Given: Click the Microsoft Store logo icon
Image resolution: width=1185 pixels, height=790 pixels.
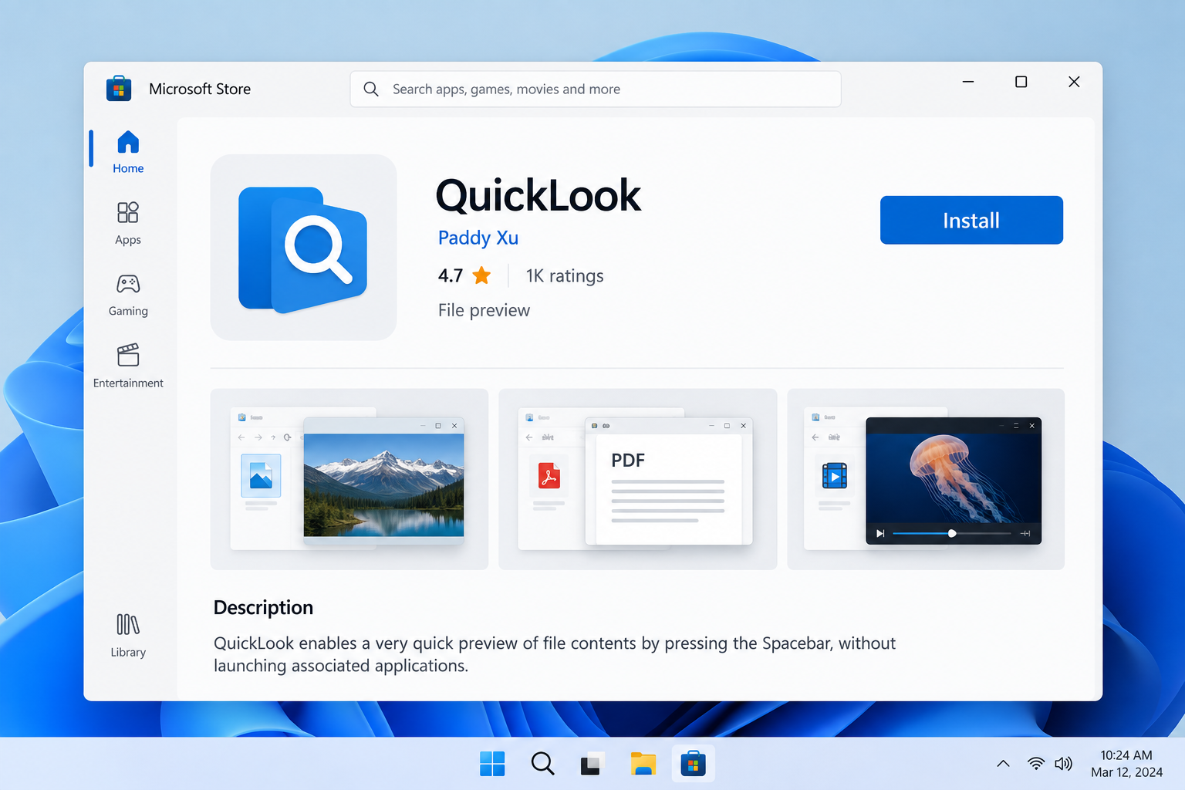Looking at the screenshot, I should pos(119,89).
